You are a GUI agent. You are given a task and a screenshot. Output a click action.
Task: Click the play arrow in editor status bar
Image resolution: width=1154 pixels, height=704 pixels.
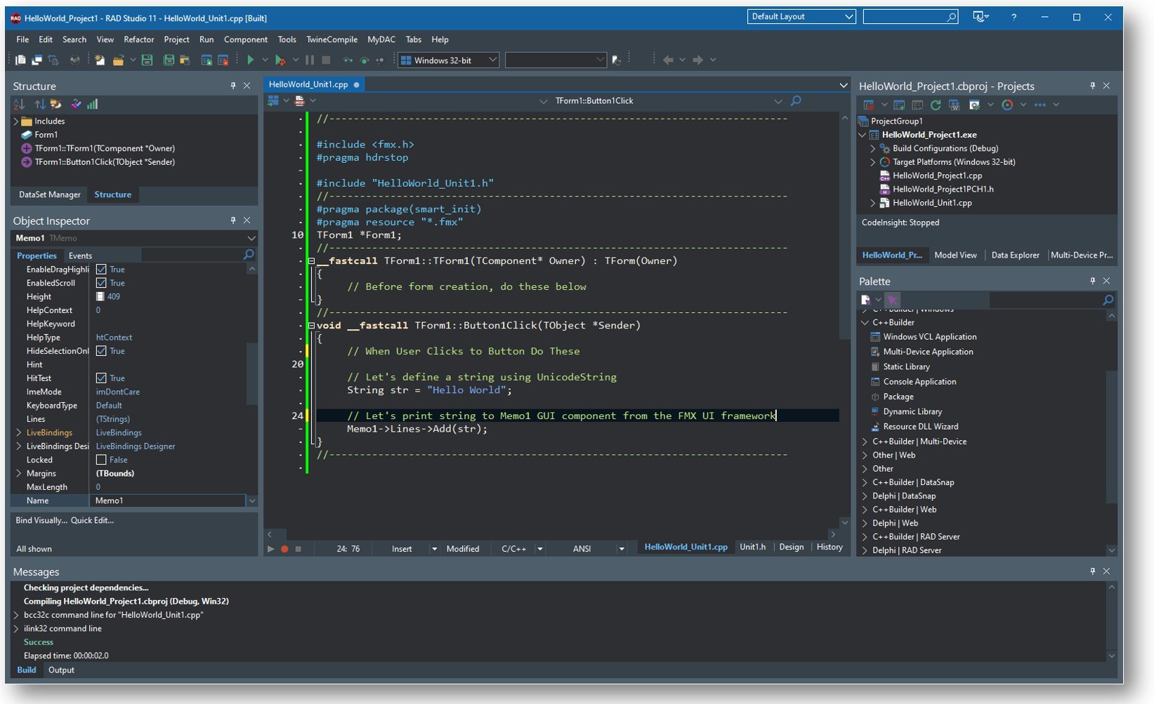click(270, 549)
